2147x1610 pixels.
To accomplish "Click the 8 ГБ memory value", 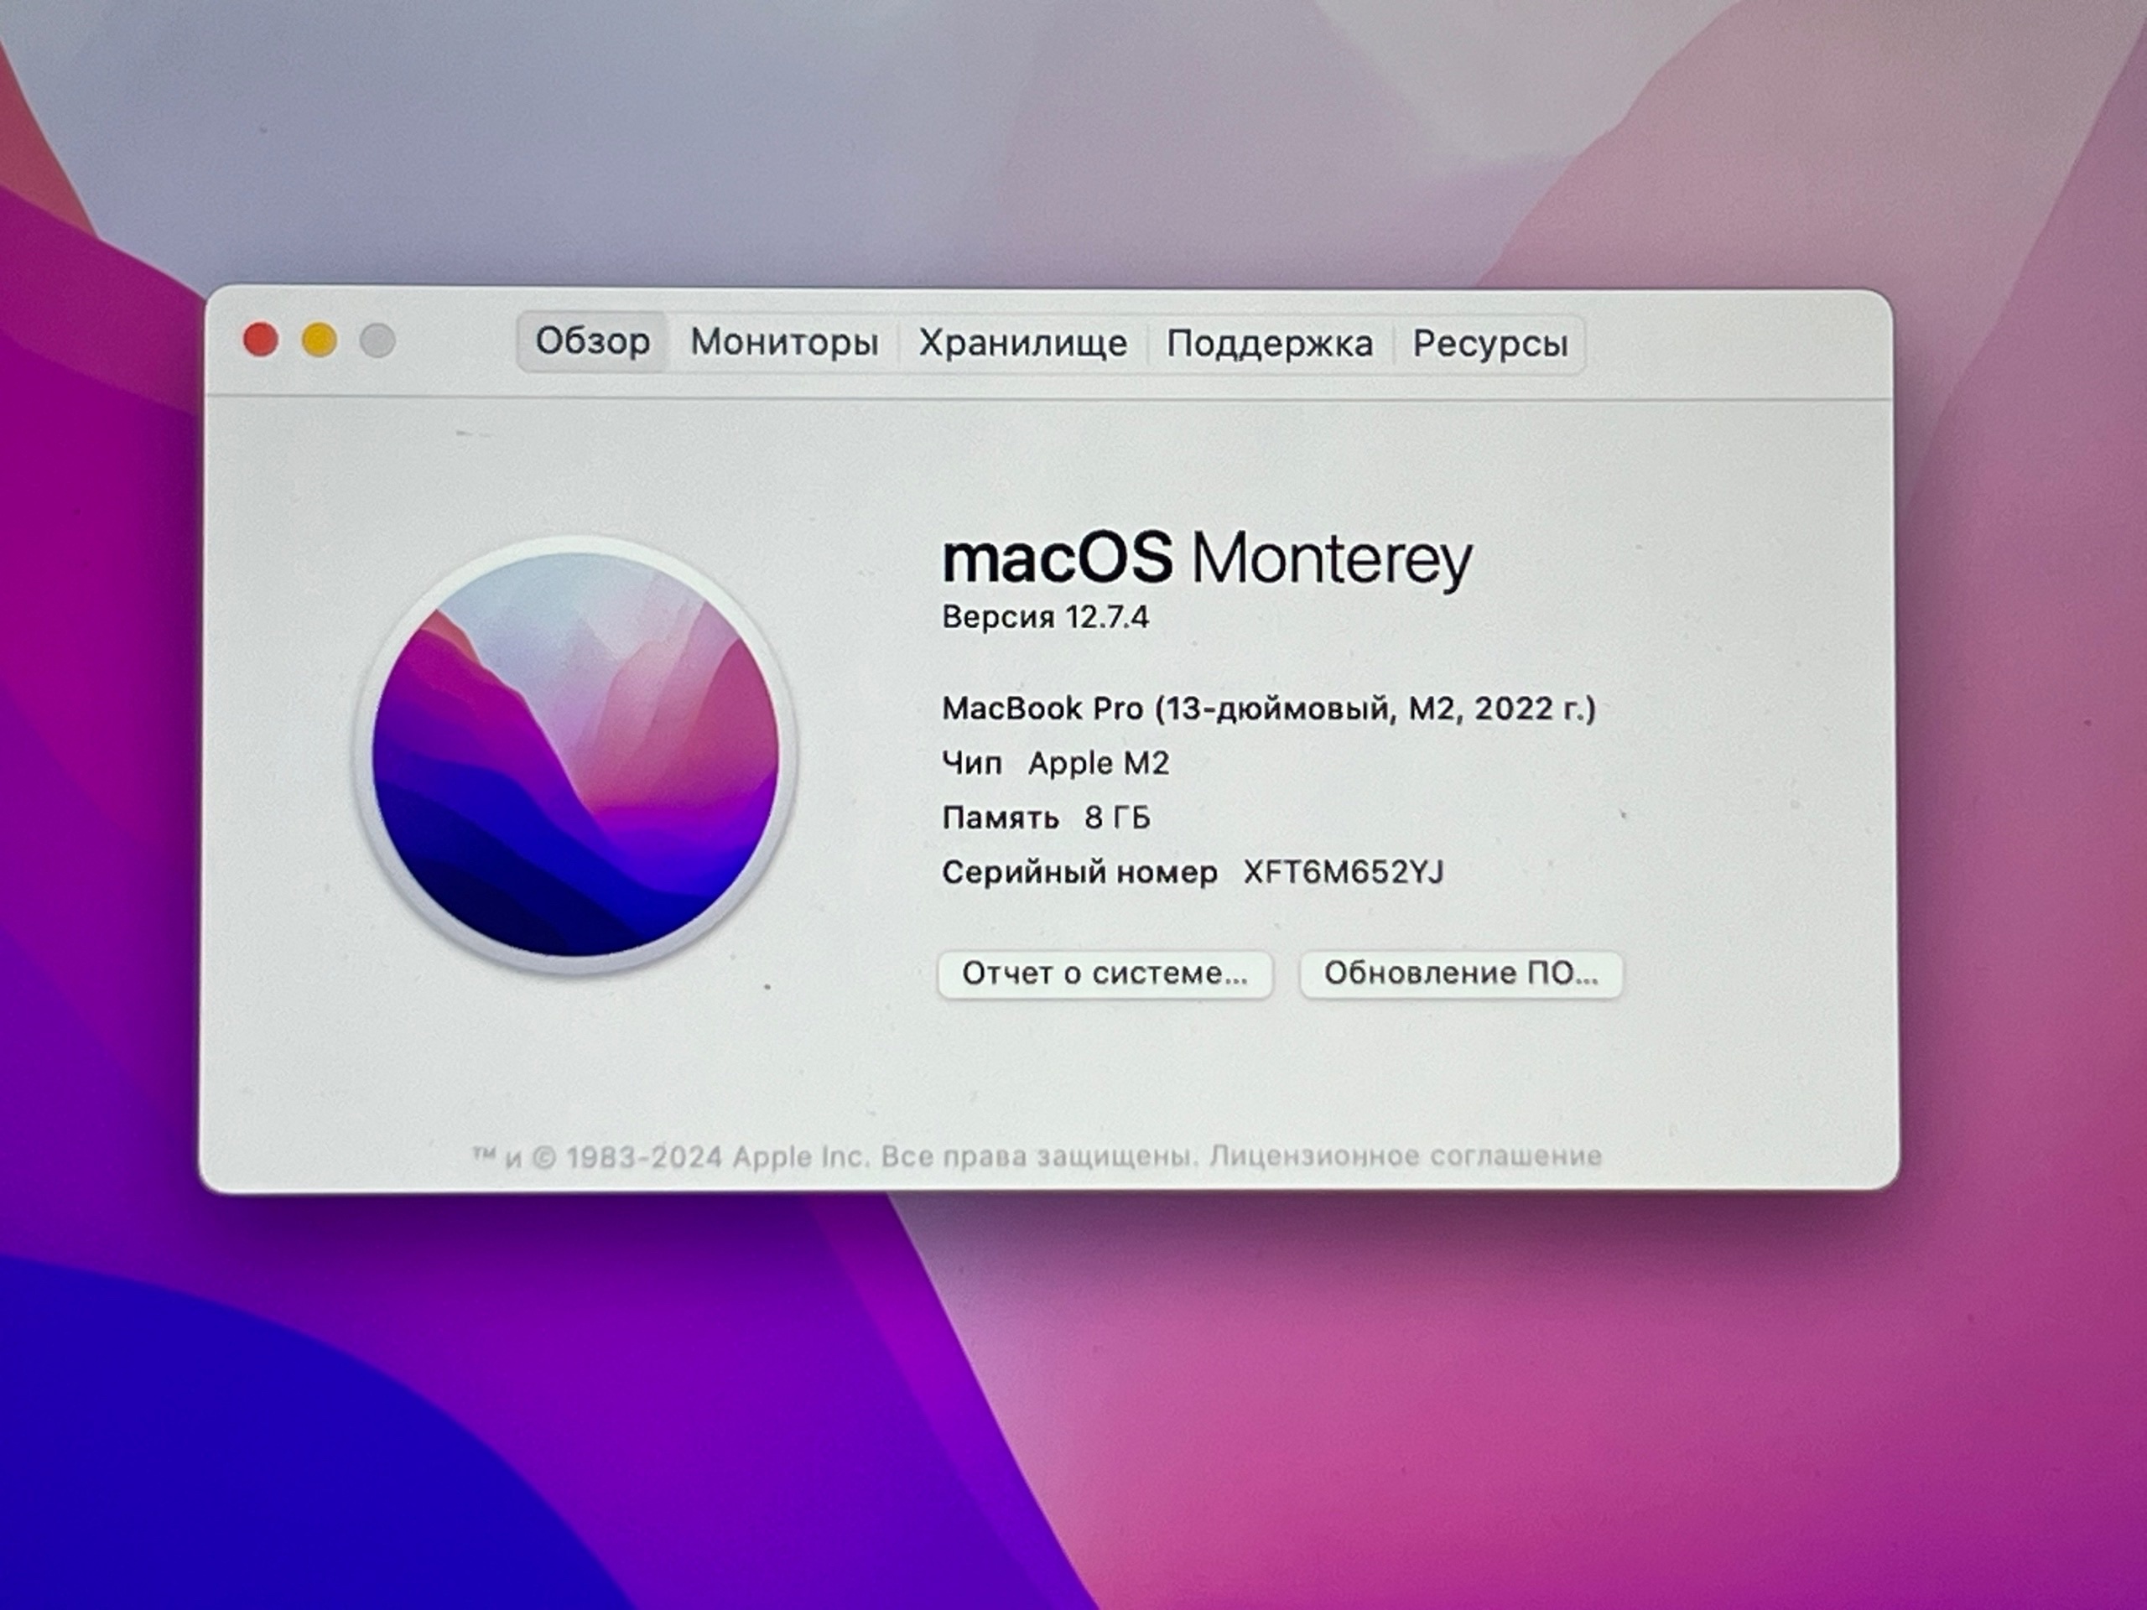I will (1117, 818).
